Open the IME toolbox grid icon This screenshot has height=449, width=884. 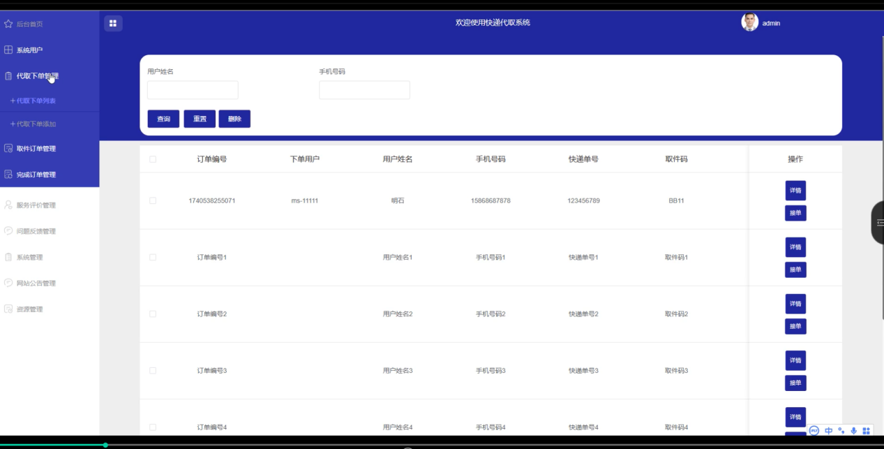coord(867,431)
